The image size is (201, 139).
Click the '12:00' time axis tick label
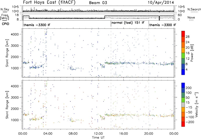pos(98,134)
